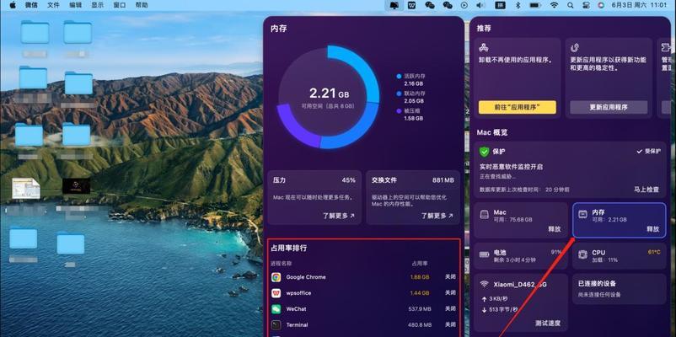Click the play-circle menu bar icon
676x337 pixels.
[x=464, y=5]
